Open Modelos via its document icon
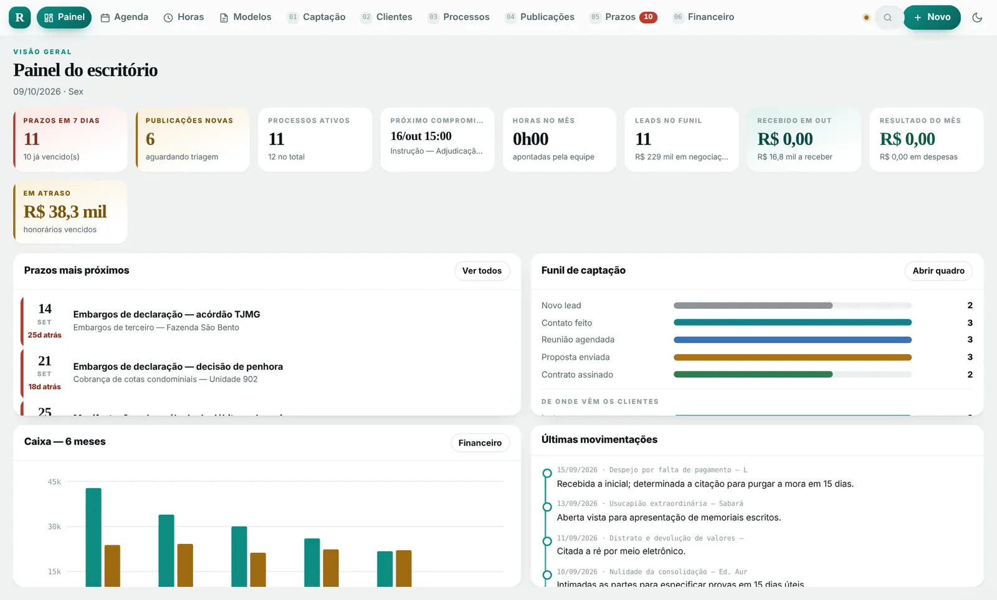The height and width of the screenshot is (600, 997). [x=224, y=17]
